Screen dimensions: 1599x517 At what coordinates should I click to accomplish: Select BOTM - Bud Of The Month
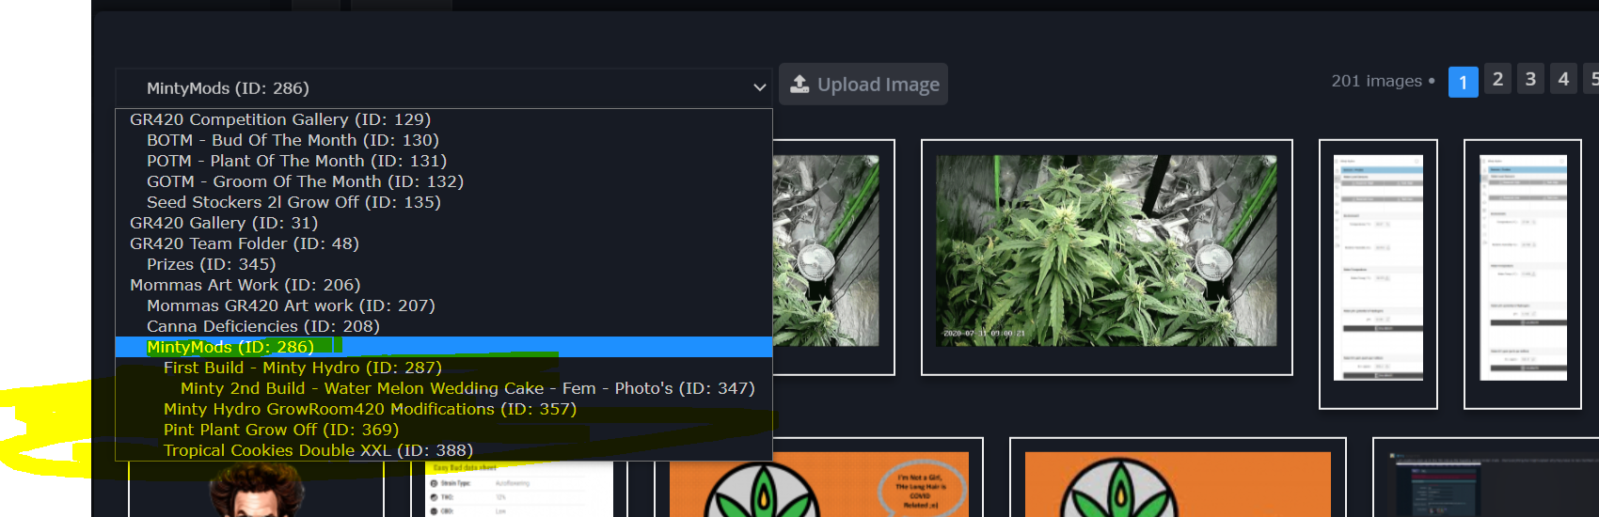(x=293, y=140)
